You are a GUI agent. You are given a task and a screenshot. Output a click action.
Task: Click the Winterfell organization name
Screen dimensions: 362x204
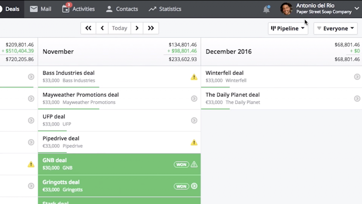[236, 81]
